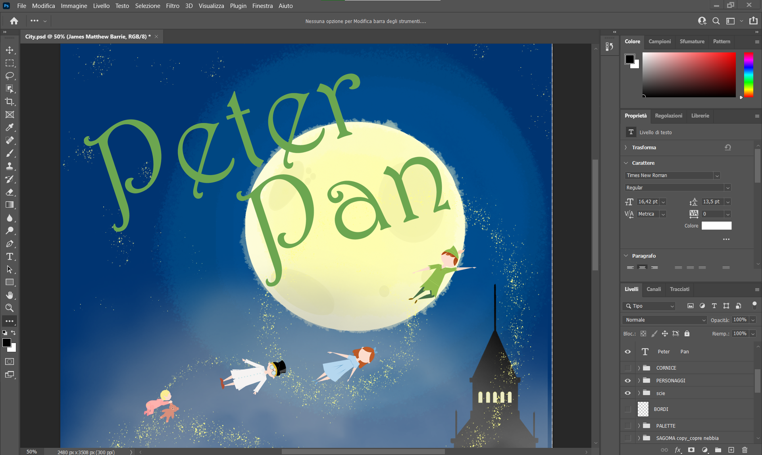
Task: Switch to the Regolazioni tab
Action: [668, 116]
